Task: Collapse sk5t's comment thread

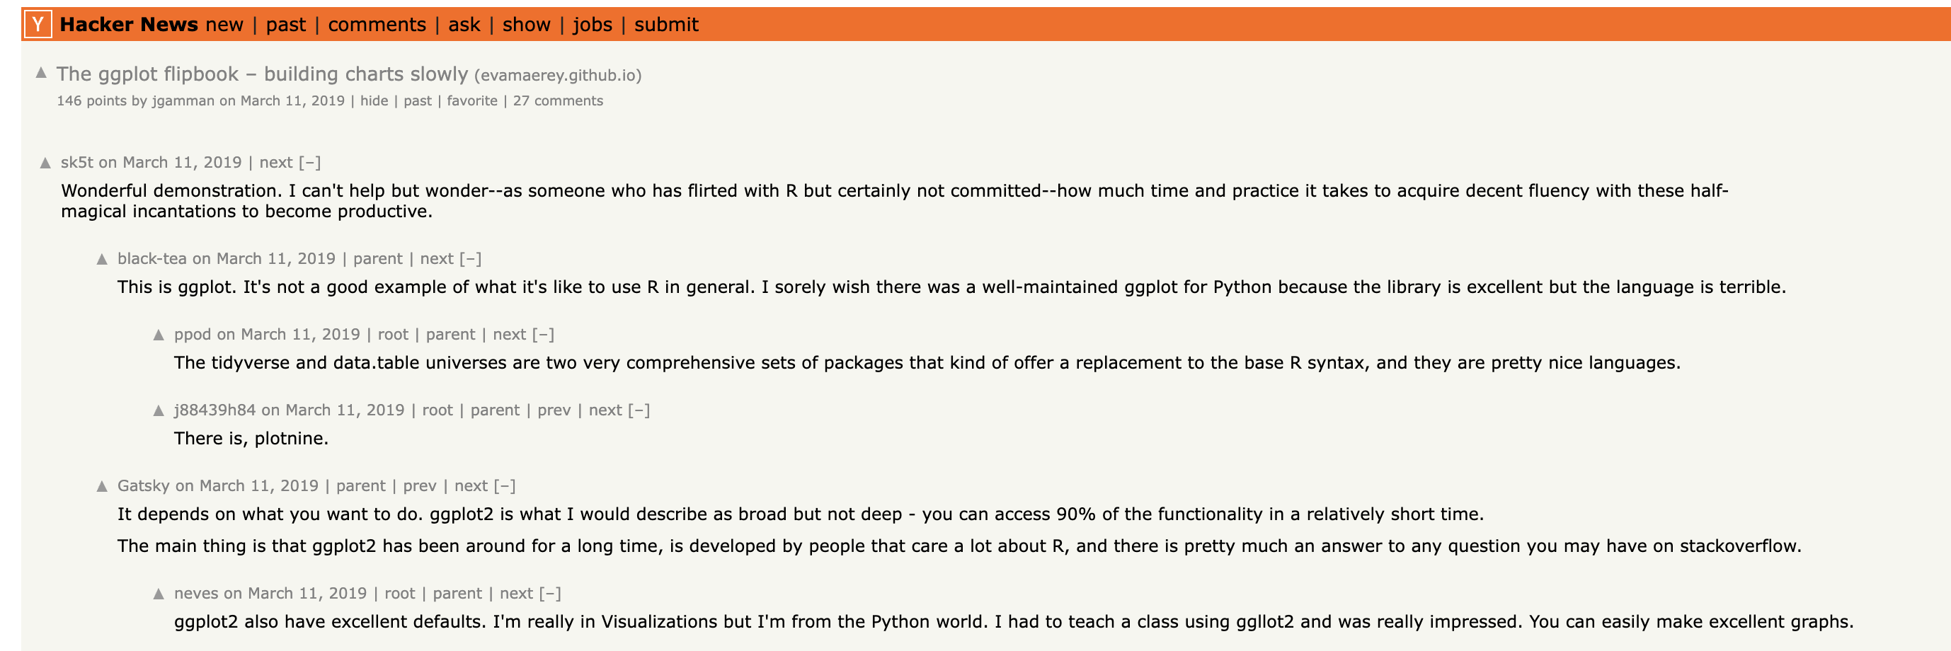Action: click(310, 163)
